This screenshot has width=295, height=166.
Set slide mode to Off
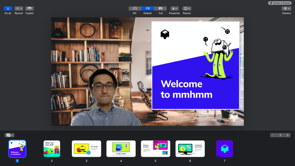[135, 9]
